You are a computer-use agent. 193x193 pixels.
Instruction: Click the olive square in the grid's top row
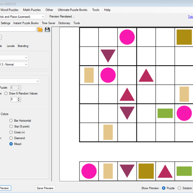(184, 37)
